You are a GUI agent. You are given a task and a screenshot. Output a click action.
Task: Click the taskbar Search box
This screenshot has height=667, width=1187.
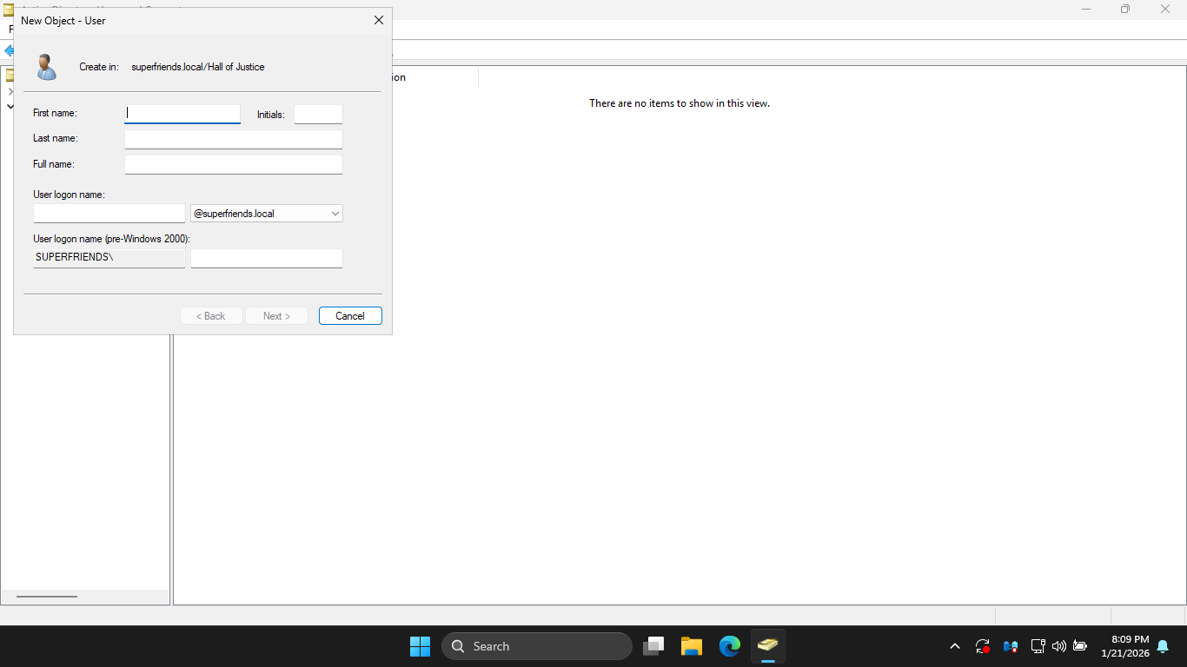(x=536, y=646)
